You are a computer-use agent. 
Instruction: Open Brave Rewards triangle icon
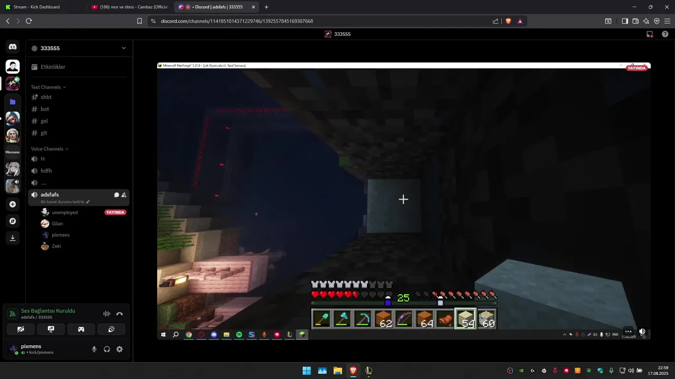(x=520, y=21)
